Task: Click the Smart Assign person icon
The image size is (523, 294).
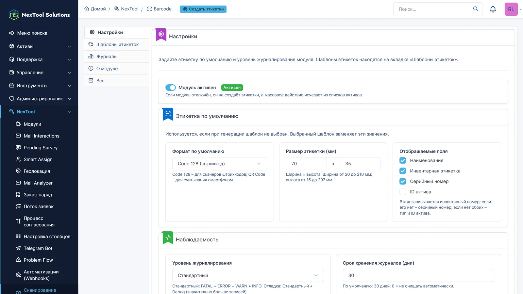Action: pyautogui.click(x=18, y=159)
